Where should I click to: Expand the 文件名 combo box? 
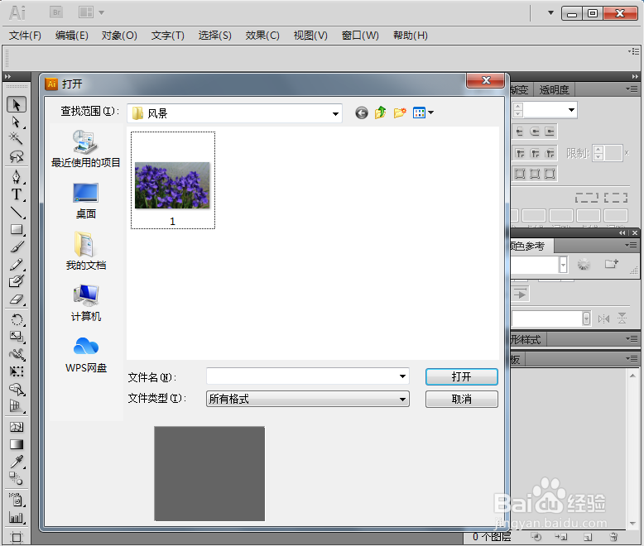pyautogui.click(x=402, y=376)
